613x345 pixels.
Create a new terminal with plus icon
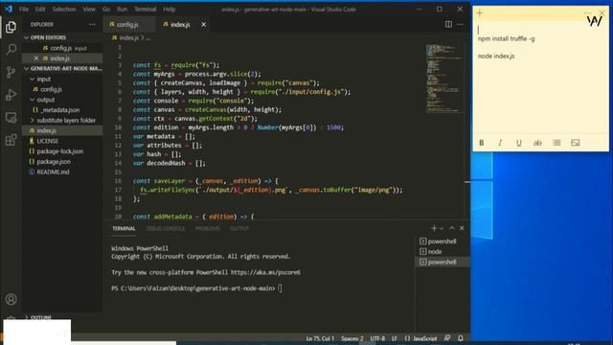[x=434, y=228]
